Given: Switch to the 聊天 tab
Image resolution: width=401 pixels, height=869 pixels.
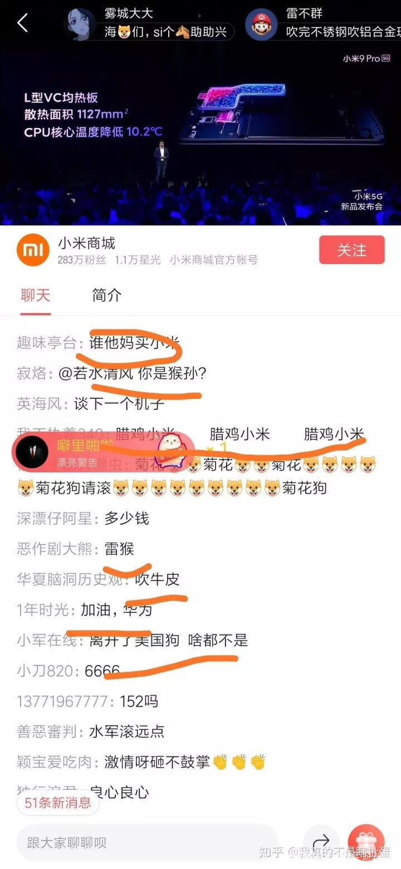Looking at the screenshot, I should coord(36,295).
